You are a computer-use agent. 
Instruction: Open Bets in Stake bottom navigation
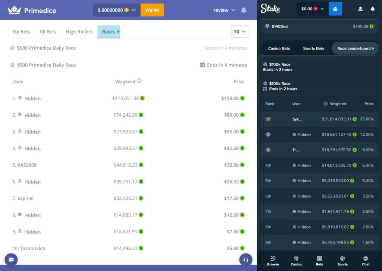(319, 261)
